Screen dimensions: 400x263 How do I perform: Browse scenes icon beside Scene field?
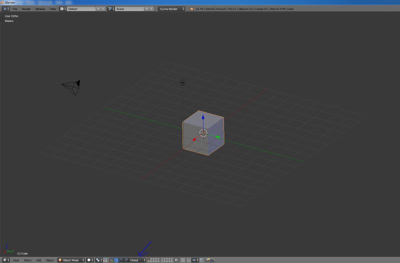pos(110,9)
